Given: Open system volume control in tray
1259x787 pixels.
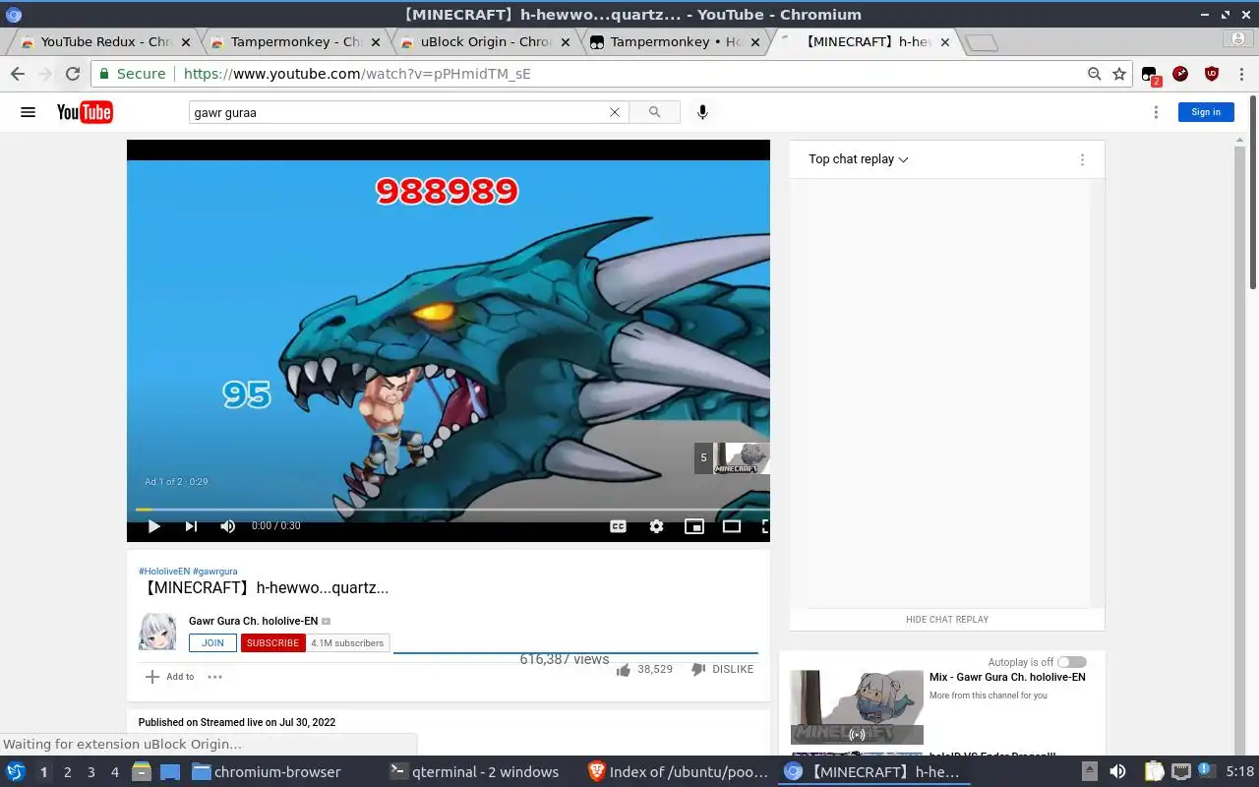Looking at the screenshot, I should click(1117, 772).
